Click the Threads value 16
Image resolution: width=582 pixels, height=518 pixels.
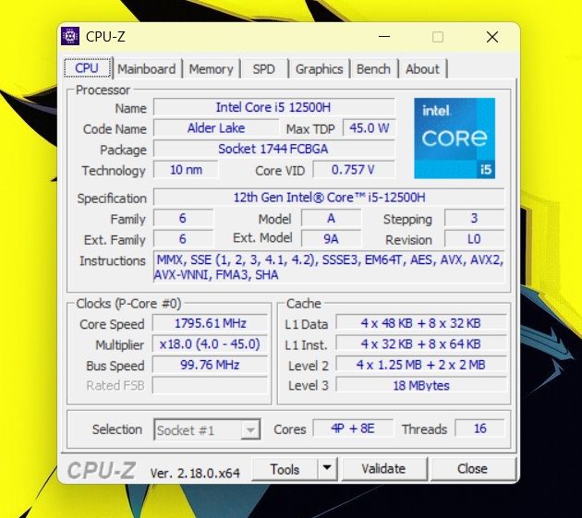[x=479, y=428]
